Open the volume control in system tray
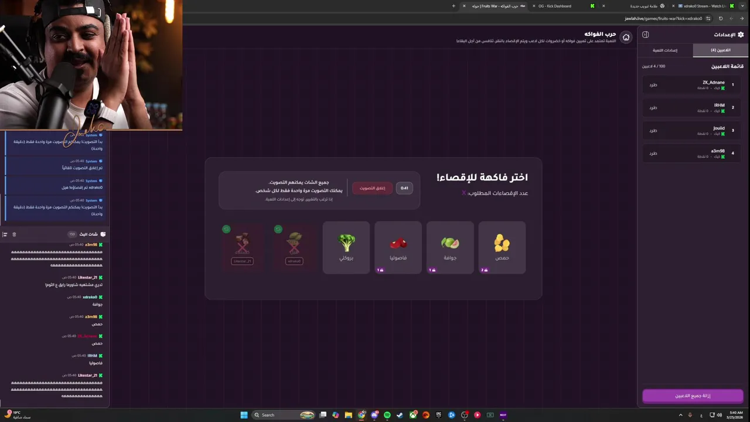The image size is (750, 422). (720, 415)
